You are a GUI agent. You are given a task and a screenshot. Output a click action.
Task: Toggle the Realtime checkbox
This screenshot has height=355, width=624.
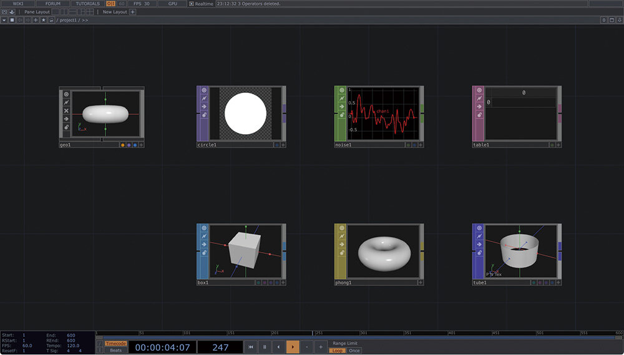pyautogui.click(x=192, y=4)
